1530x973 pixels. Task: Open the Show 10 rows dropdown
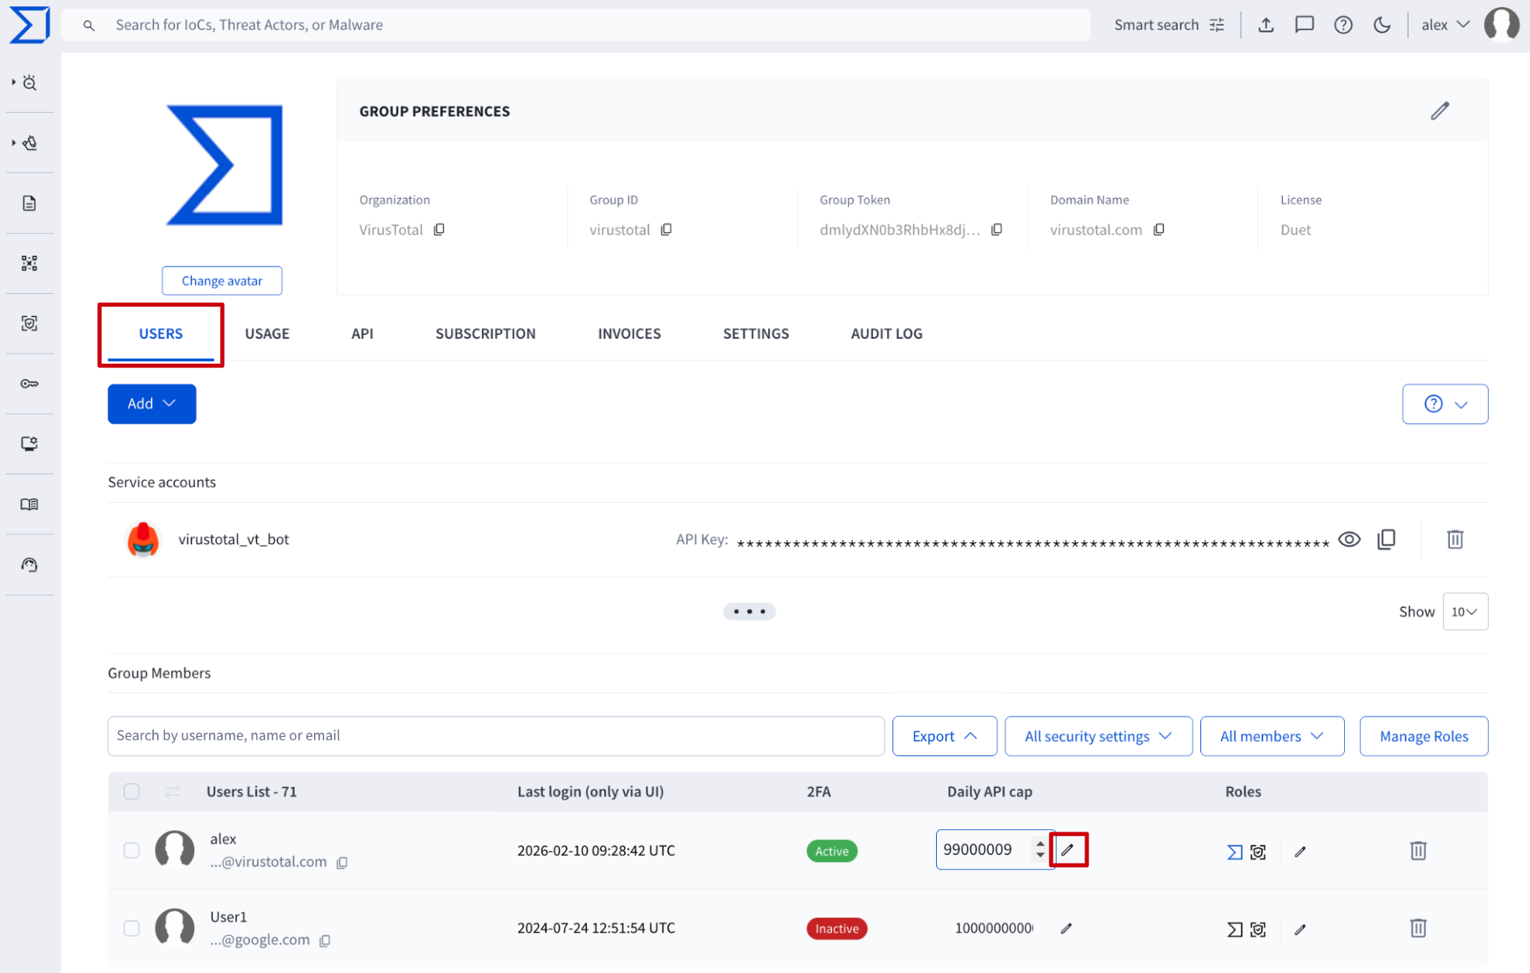[x=1465, y=612]
